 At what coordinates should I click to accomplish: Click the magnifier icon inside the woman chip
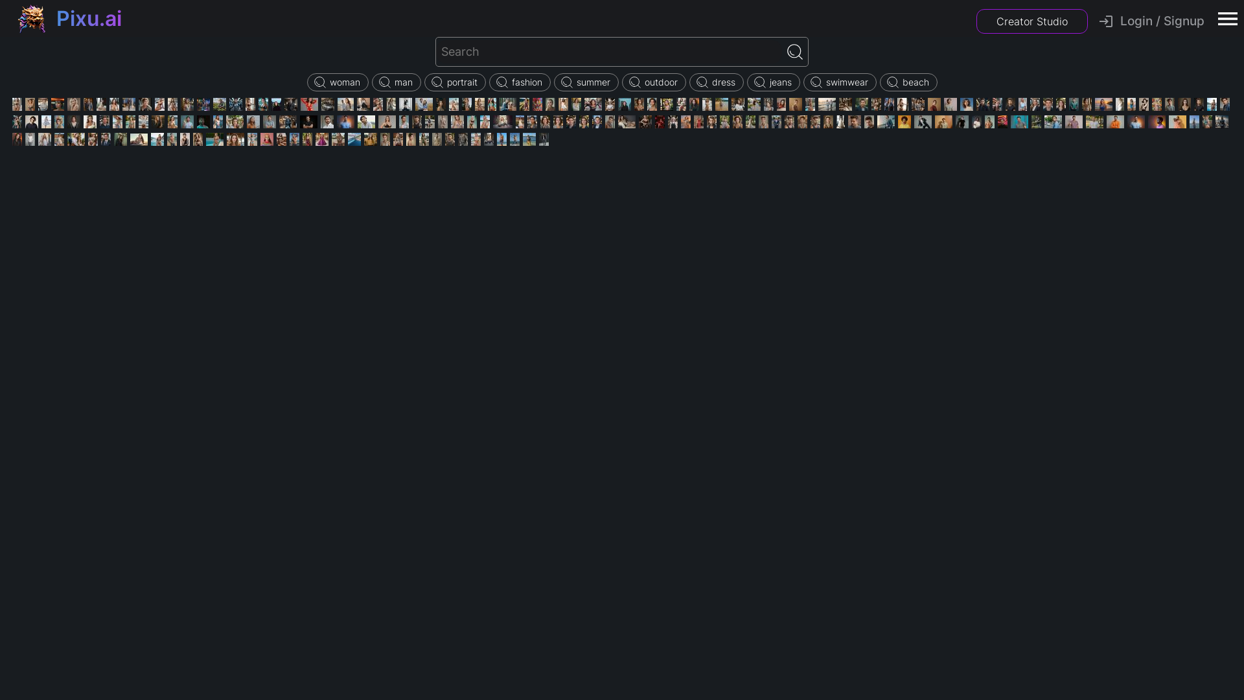pos(319,82)
